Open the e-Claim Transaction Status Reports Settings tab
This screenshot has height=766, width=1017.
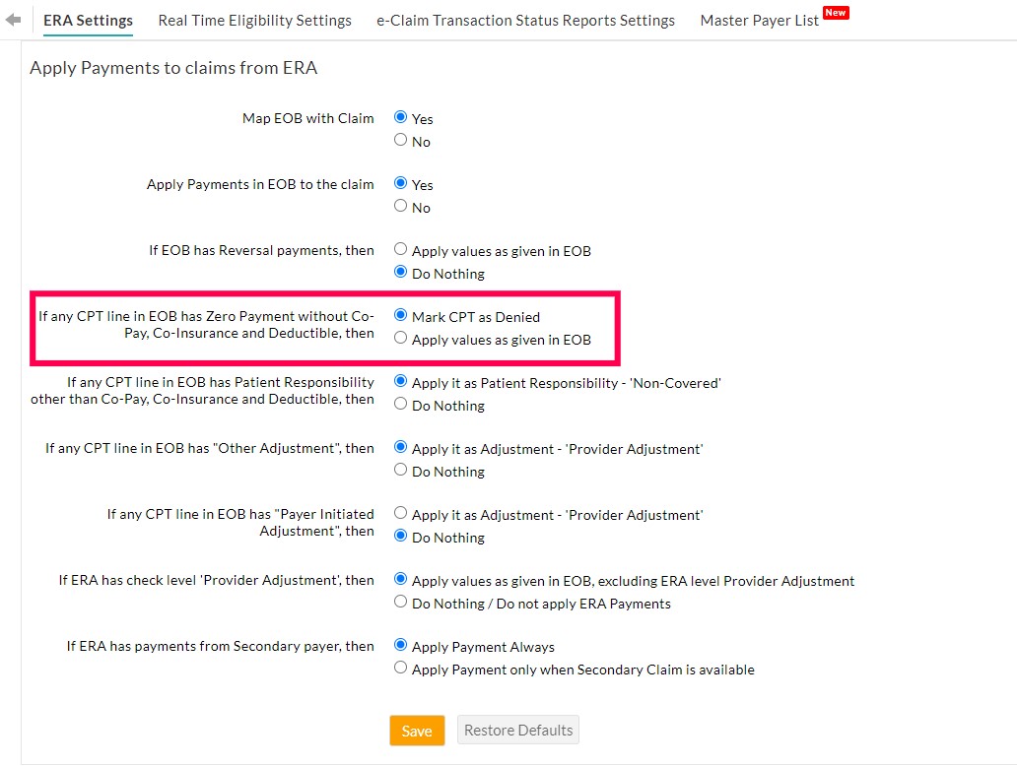525,20
